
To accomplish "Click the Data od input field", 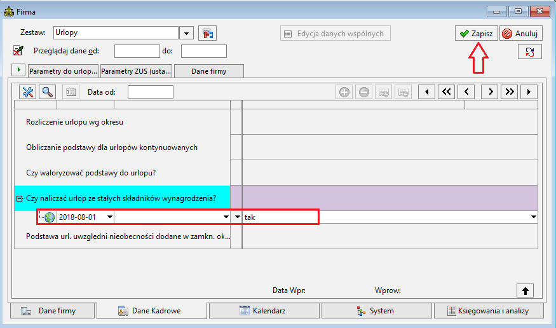I will click(x=151, y=92).
